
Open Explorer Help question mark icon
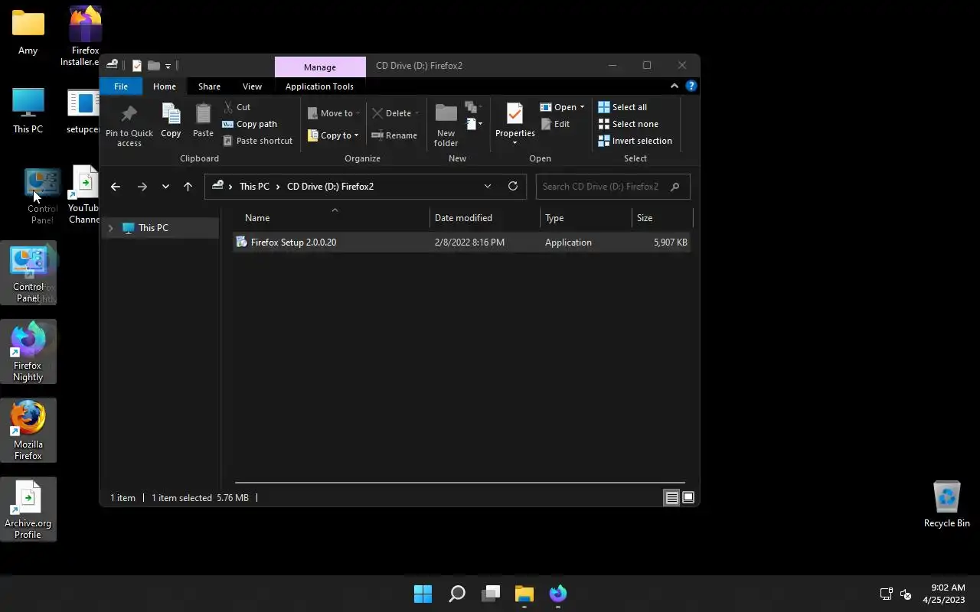pyautogui.click(x=691, y=86)
